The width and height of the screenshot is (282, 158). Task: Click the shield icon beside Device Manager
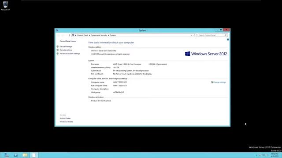click(58, 47)
